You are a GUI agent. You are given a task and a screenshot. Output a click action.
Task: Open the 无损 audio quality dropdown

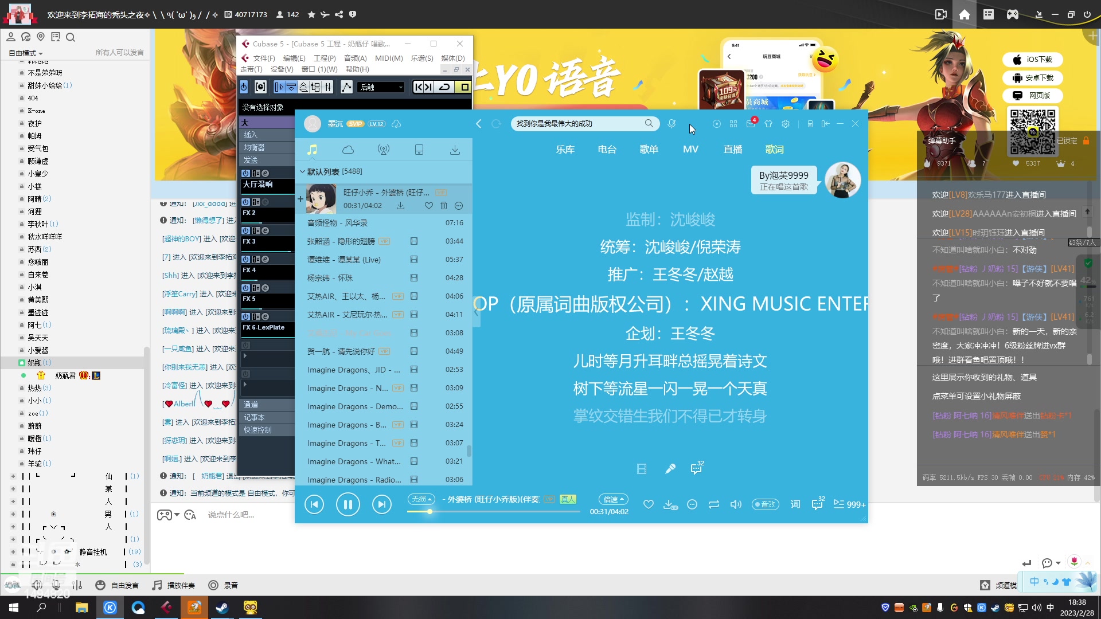point(421,499)
